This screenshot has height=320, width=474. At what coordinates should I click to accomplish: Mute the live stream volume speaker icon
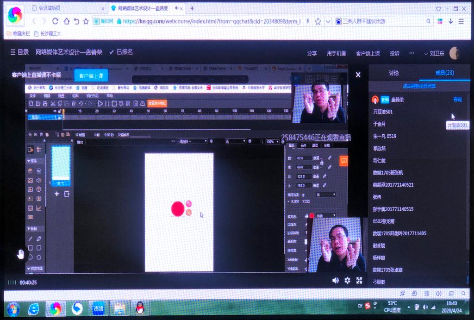[336, 280]
